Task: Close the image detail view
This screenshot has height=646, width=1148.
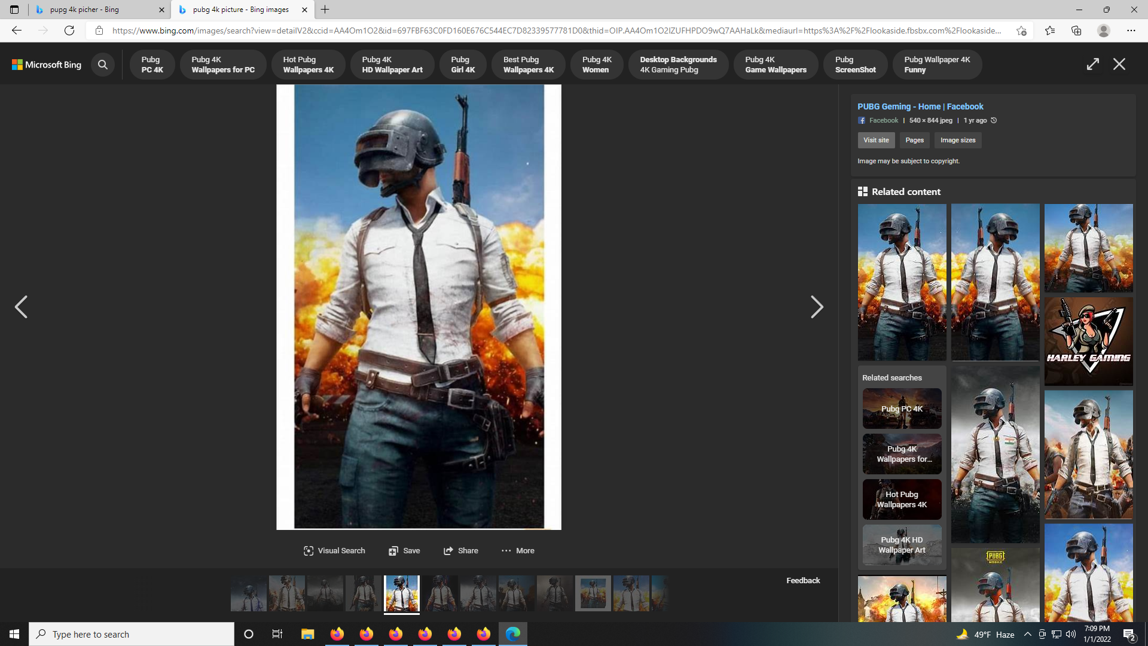Action: 1119,64
